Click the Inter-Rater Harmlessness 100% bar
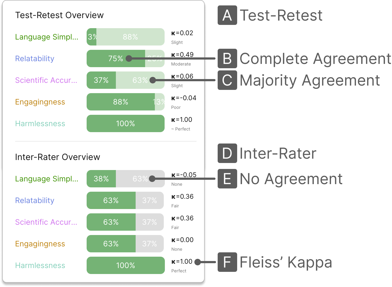 (125, 265)
